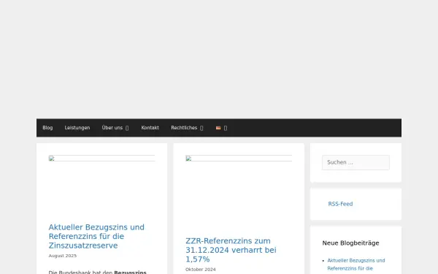Image resolution: width=438 pixels, height=274 pixels.
Task: Click into the Suchen search field
Action: pyautogui.click(x=356, y=162)
